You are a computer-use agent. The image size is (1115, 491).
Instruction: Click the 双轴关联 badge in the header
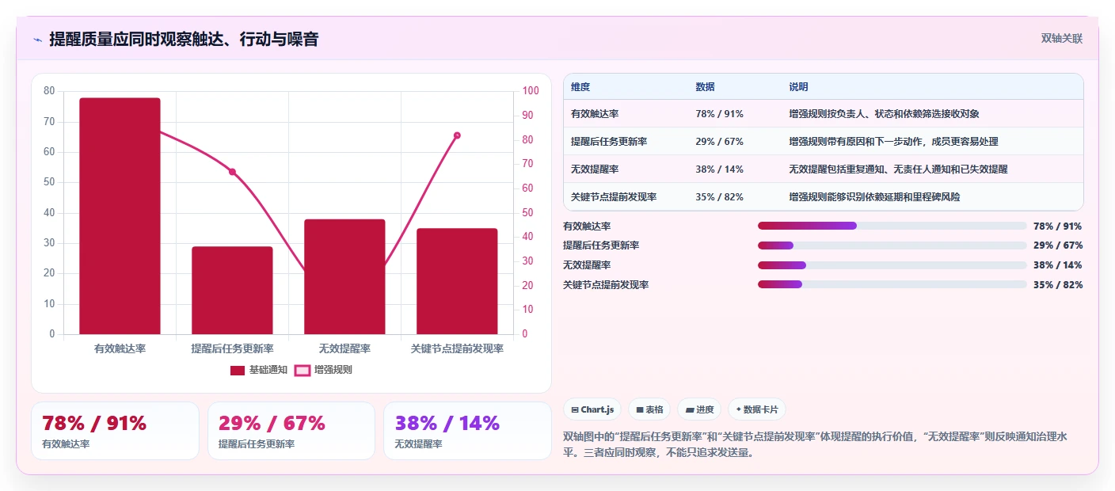click(x=1061, y=38)
